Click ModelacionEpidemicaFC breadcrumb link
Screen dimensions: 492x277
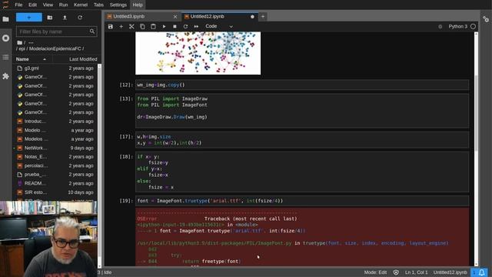55,48
